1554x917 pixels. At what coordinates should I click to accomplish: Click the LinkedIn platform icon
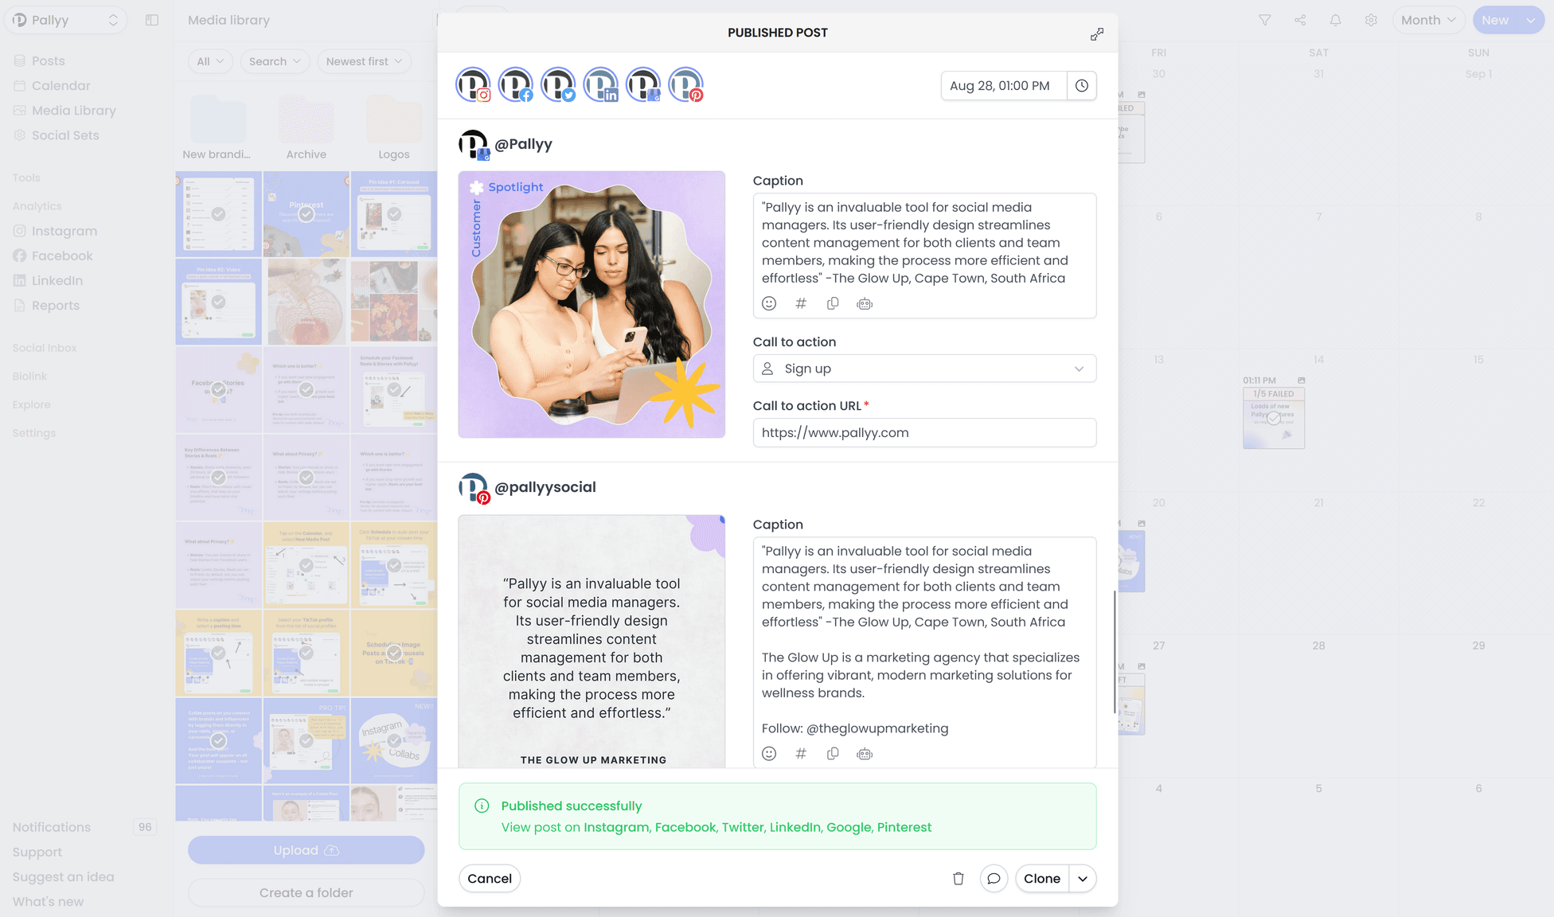pos(601,85)
